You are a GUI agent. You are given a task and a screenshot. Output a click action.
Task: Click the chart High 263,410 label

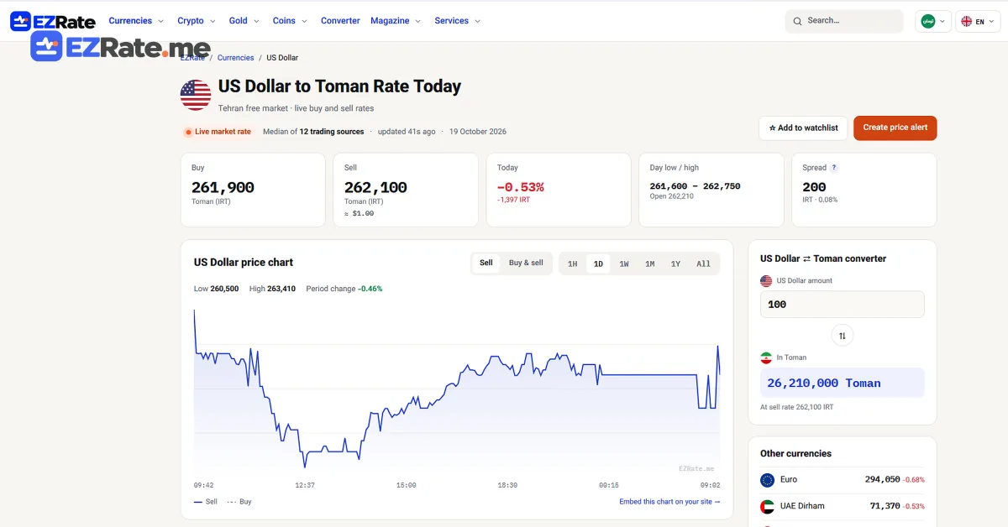(x=272, y=289)
